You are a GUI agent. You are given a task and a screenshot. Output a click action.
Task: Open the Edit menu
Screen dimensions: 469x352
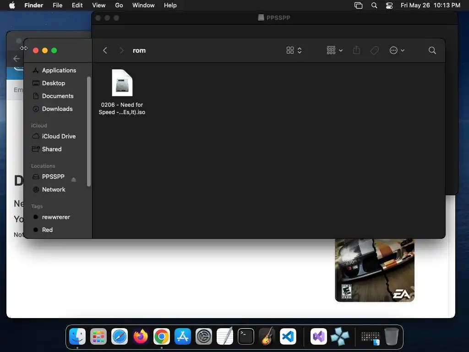click(77, 5)
